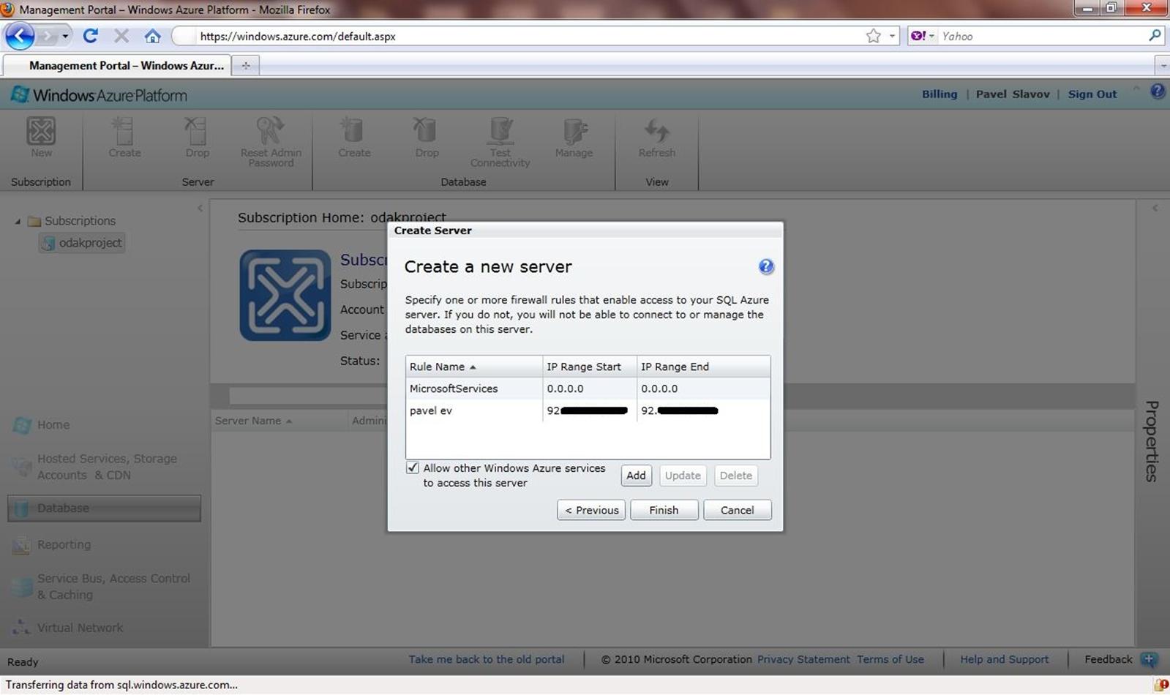Cancel the Create Server dialog

coord(737,510)
